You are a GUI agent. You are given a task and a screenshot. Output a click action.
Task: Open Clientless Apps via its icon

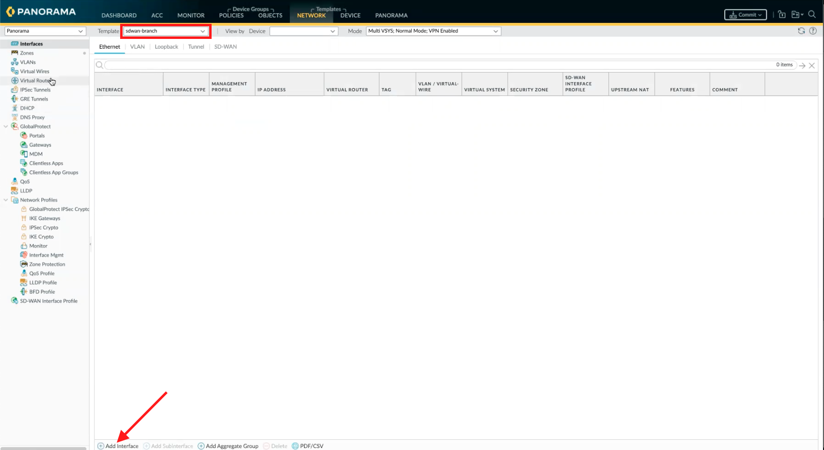pyautogui.click(x=24, y=163)
